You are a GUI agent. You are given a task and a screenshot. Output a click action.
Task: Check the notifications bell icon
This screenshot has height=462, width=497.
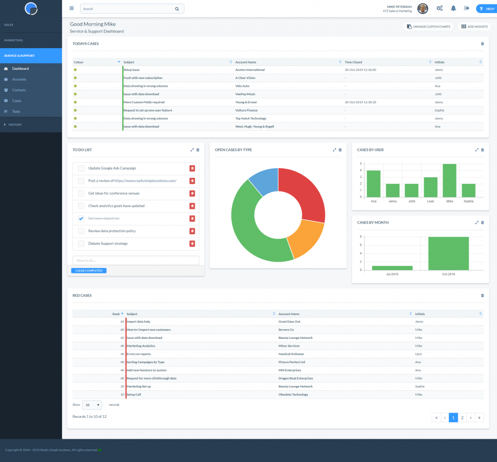[x=453, y=8]
